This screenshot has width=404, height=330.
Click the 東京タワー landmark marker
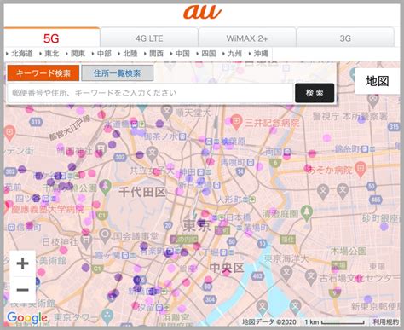(107, 316)
